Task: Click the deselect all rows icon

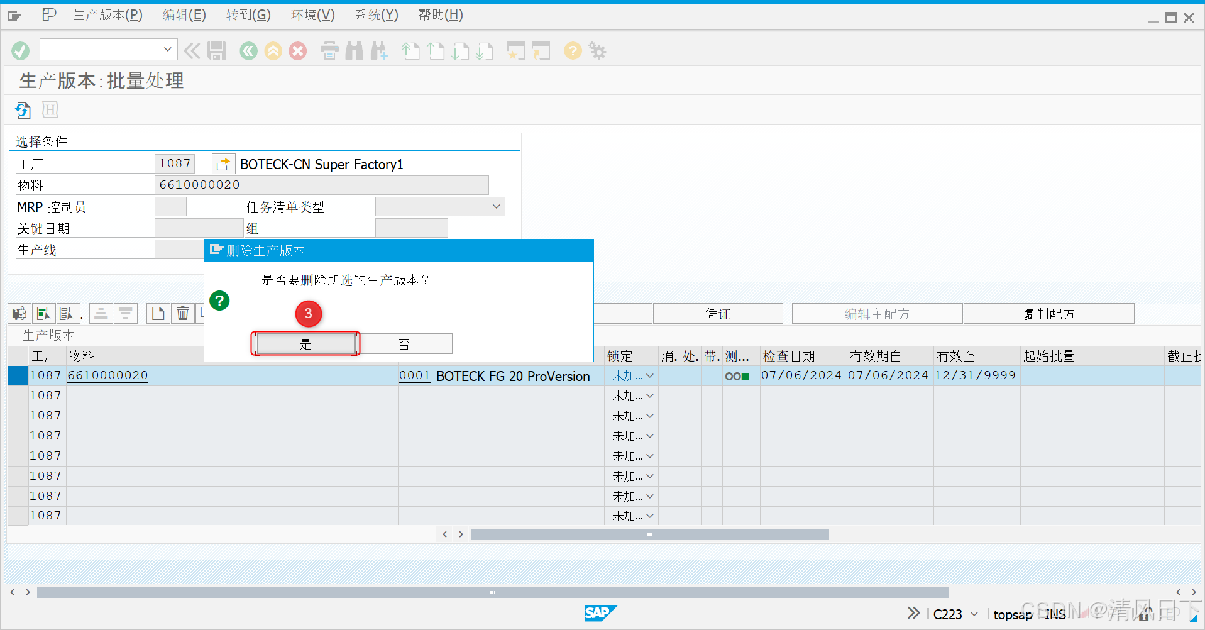Action: [67, 313]
